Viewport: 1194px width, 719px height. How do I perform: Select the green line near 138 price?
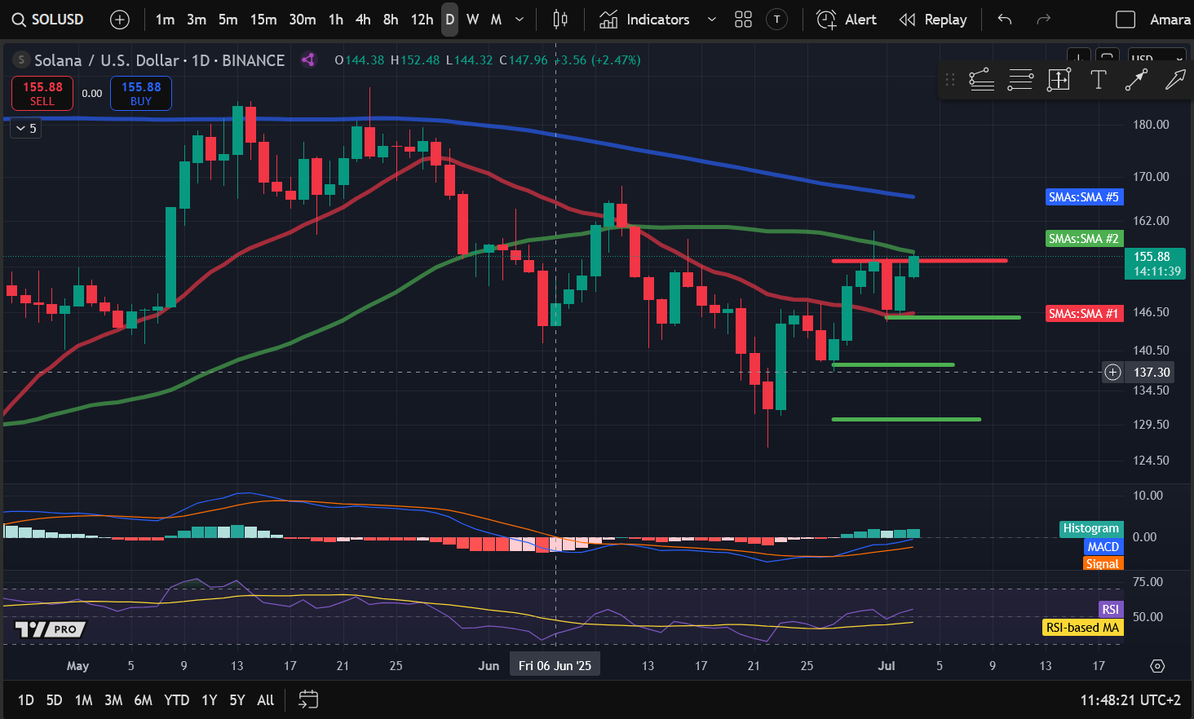pos(893,364)
